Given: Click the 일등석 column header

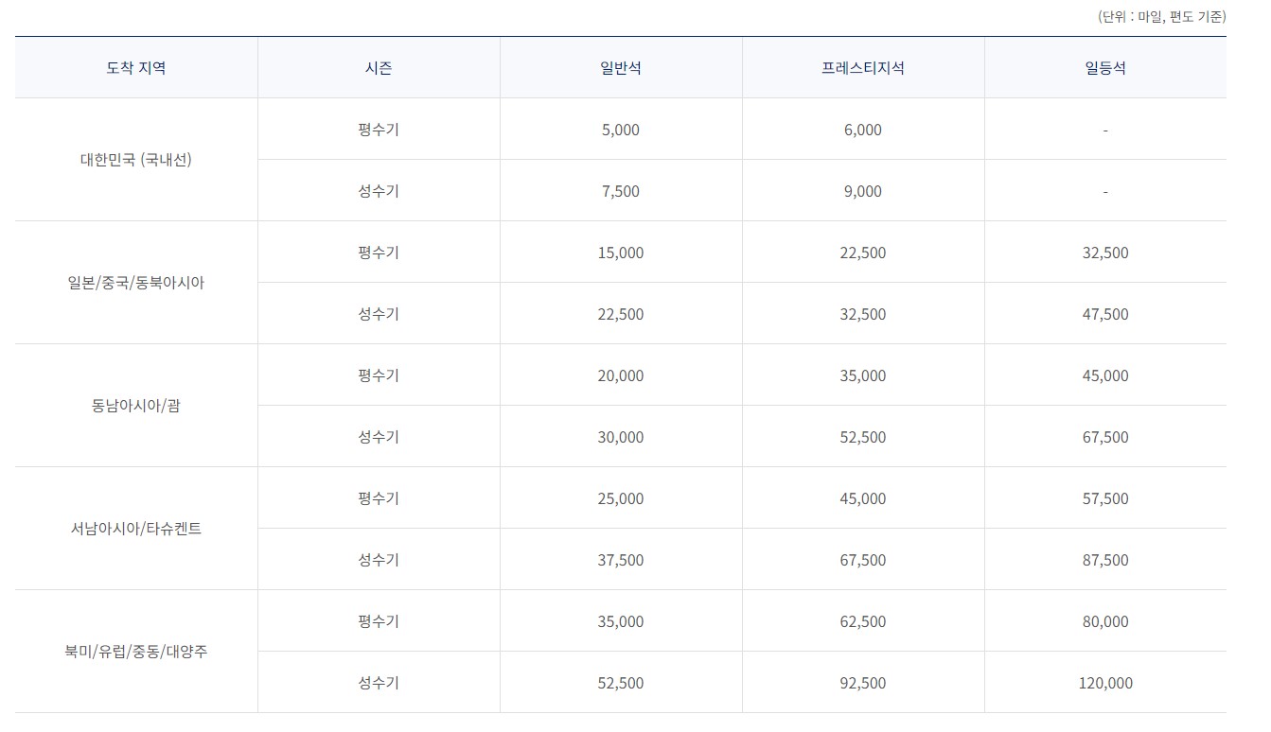Looking at the screenshot, I should (1105, 67).
